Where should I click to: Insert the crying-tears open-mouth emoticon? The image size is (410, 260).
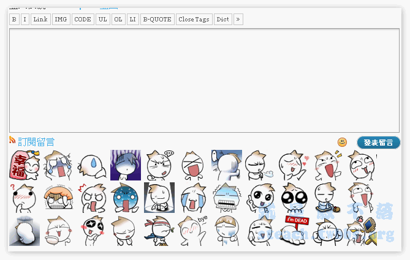pos(58,165)
